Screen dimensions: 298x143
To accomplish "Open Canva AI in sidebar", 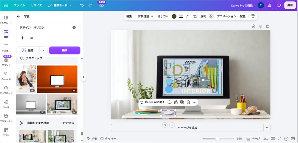I will tap(6, 76).
